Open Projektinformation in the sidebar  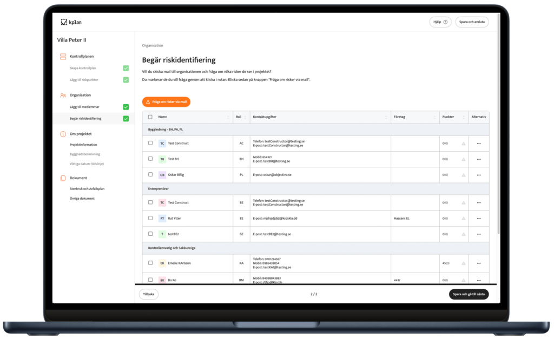(83, 145)
